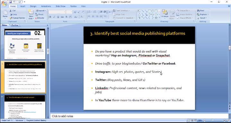Click the Redo icon in Quick Access

20,2
